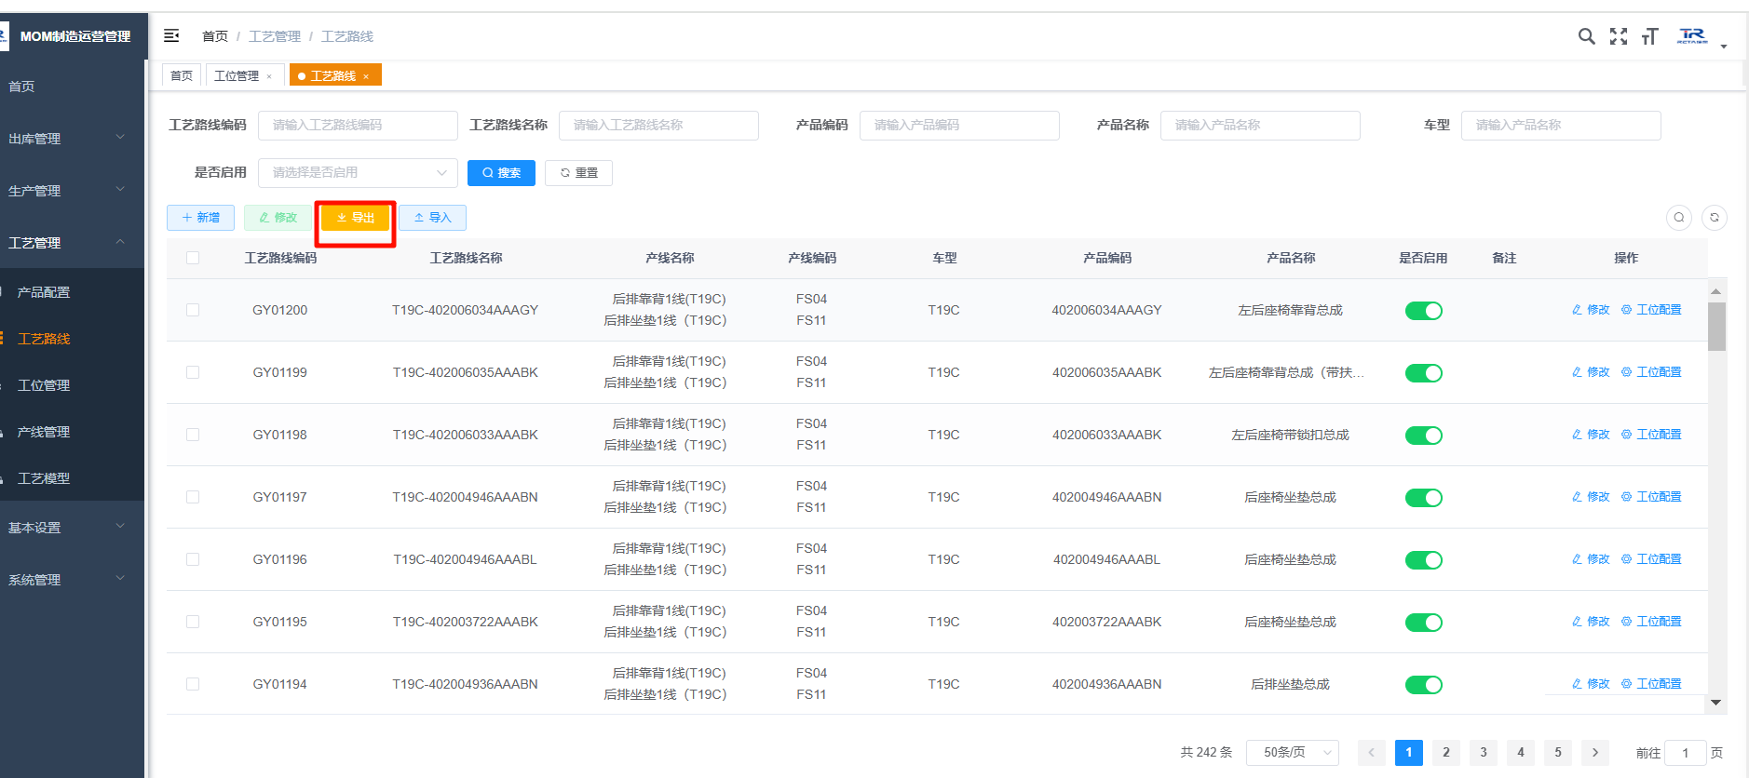Open 工位配置 for row GY01199
Screen dimensions: 1749x778
click(1651, 372)
